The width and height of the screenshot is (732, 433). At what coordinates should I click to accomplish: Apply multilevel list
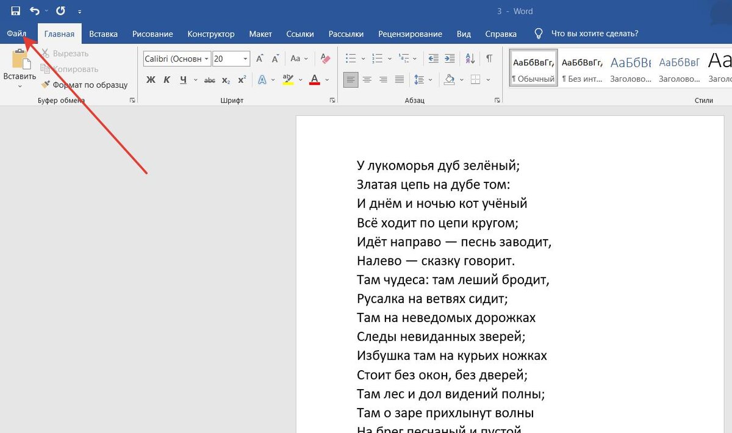click(x=403, y=59)
